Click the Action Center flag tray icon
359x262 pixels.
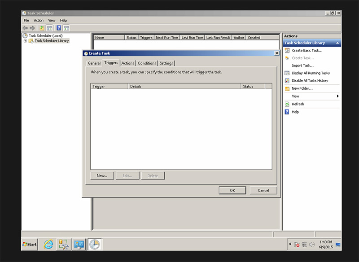(297, 245)
